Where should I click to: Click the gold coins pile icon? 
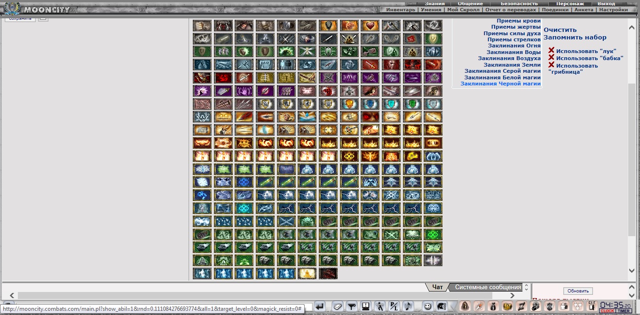pyautogui.click(x=507, y=307)
